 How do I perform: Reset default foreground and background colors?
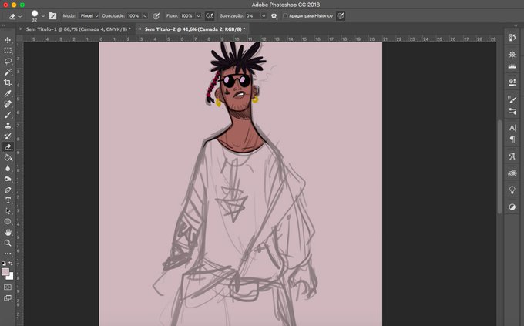(x=4, y=264)
